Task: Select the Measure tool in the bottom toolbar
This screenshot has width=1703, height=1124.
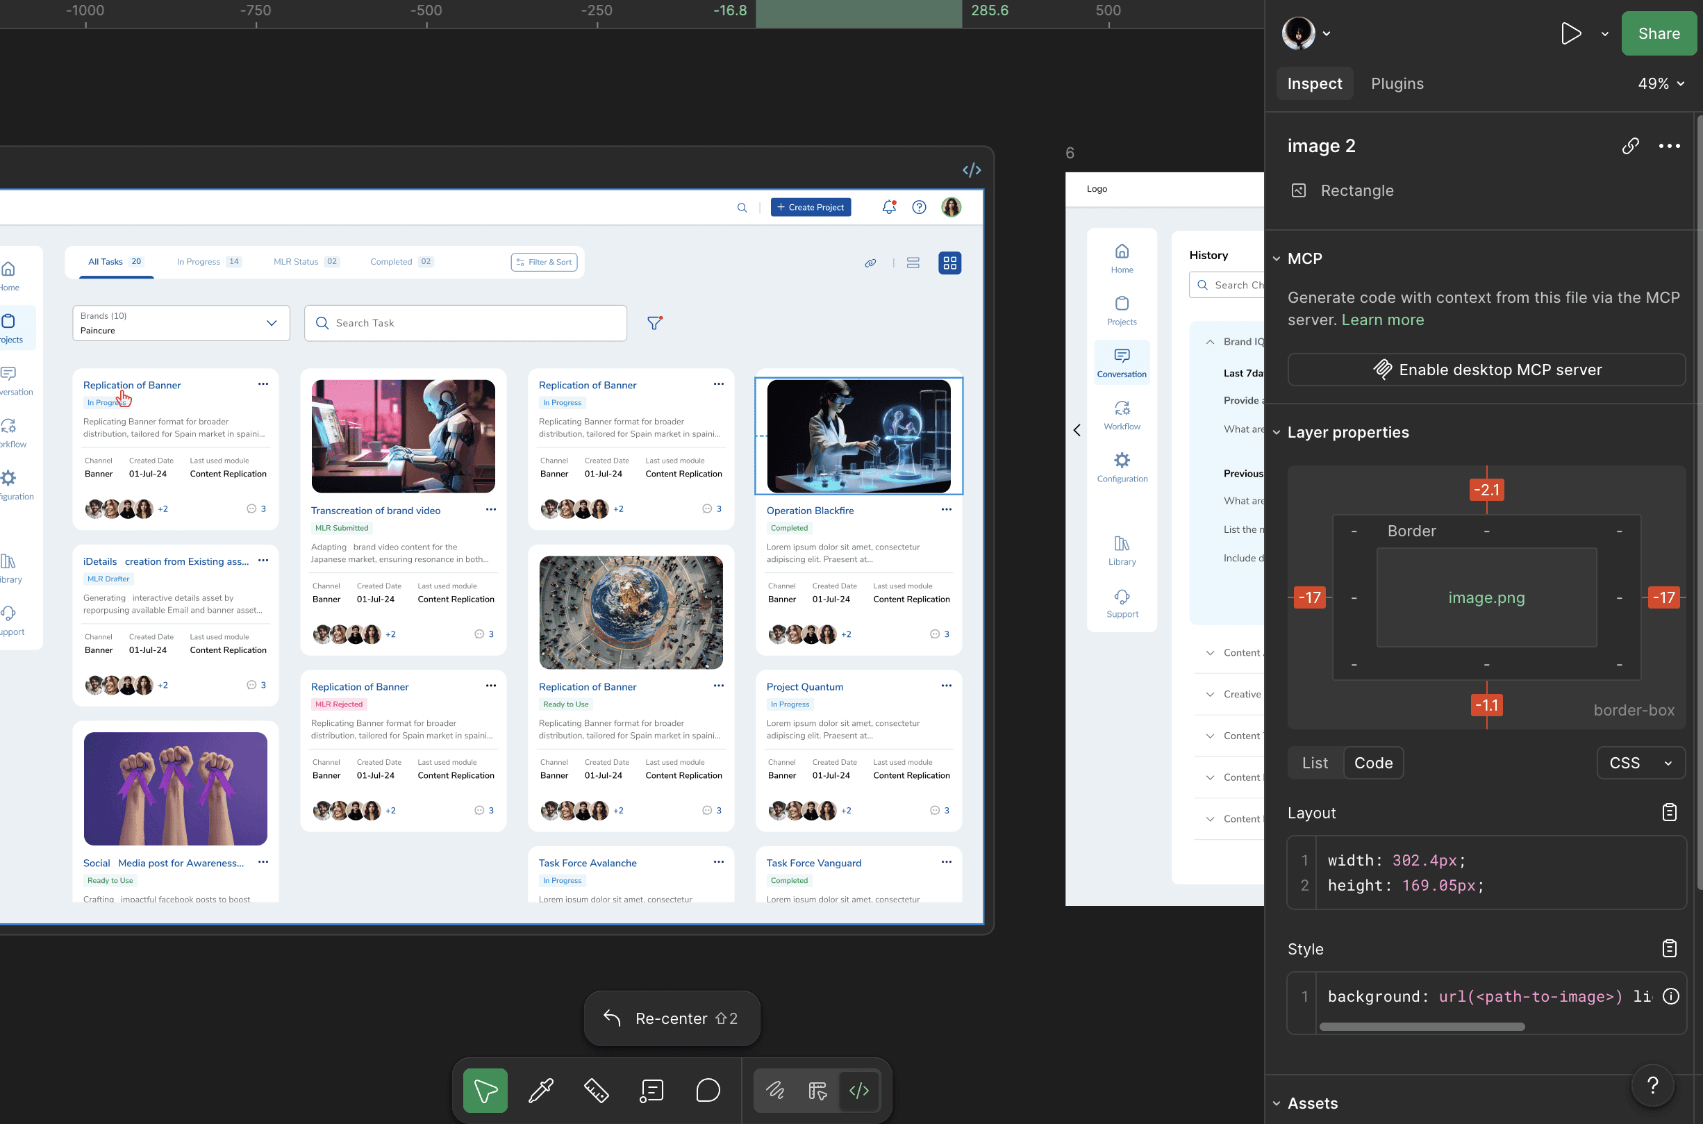Action: coord(597,1091)
